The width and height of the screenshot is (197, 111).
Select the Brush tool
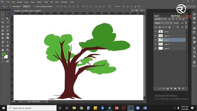coord(7,27)
